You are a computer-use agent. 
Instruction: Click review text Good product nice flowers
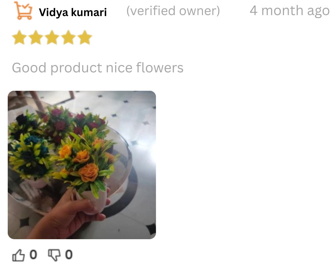[x=98, y=68]
